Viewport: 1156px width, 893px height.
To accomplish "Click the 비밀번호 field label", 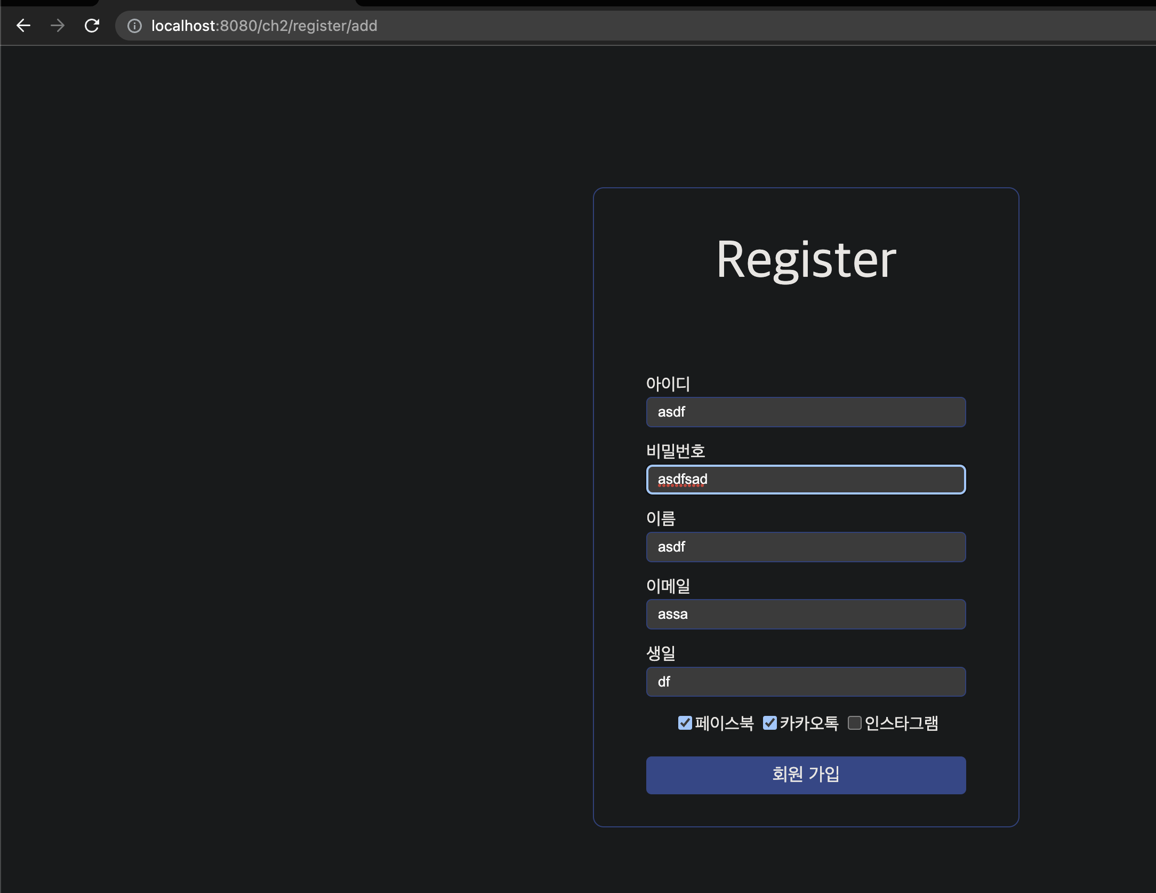I will pyautogui.click(x=675, y=451).
